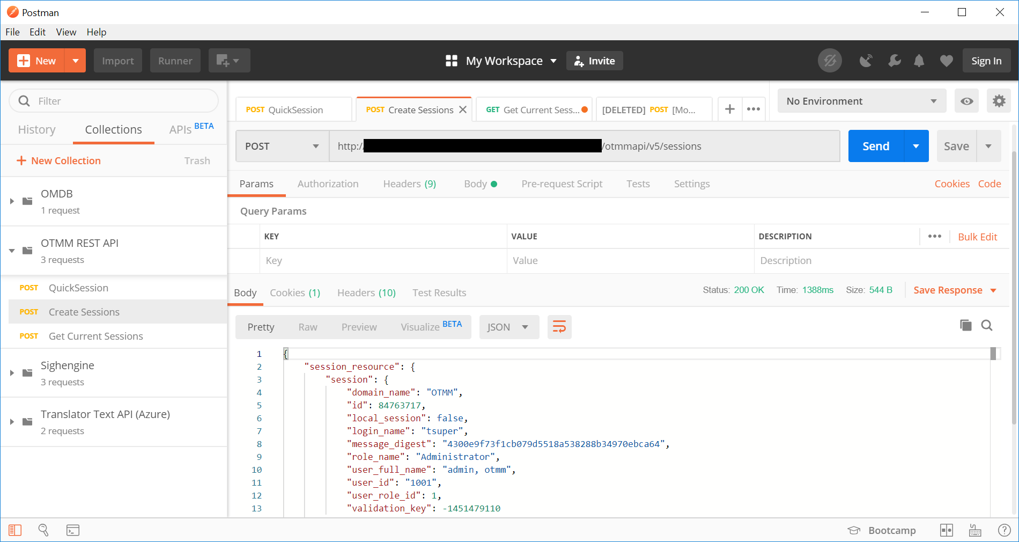Viewport: 1019px width, 542px height.
Task: Open the POST method dropdown
Action: click(282, 146)
